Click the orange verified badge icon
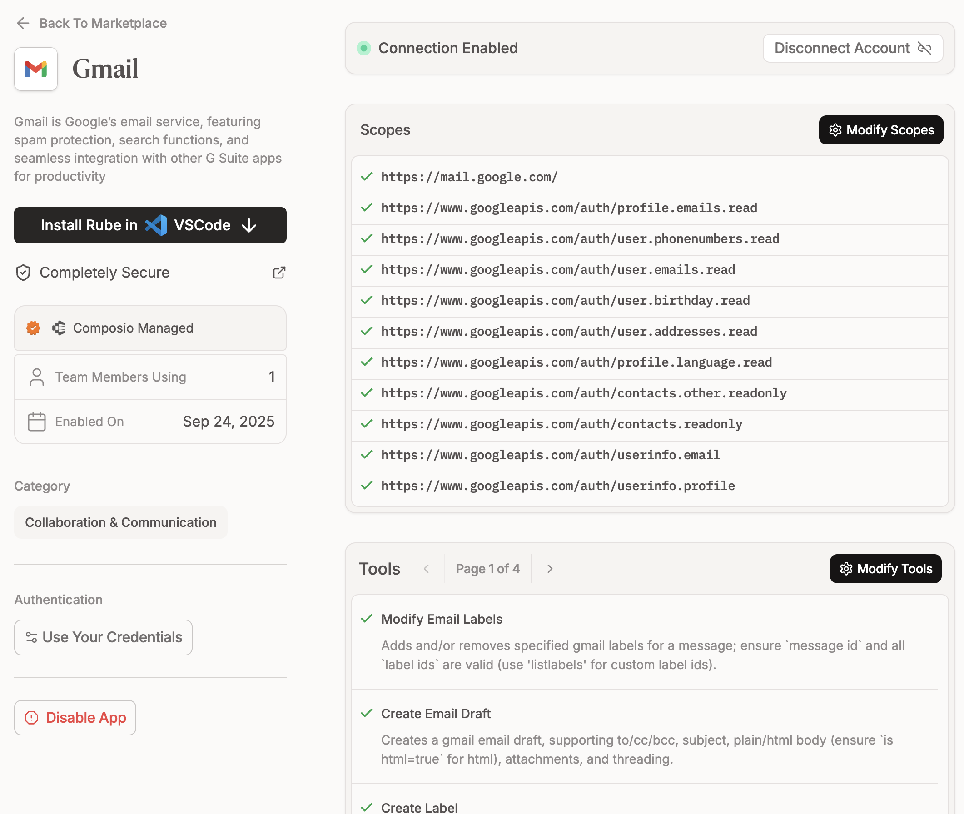 [x=33, y=328]
